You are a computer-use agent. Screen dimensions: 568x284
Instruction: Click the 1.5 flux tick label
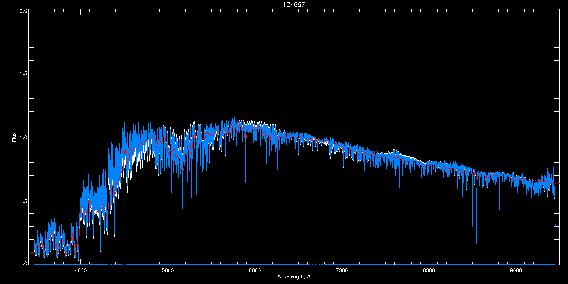tap(23, 74)
